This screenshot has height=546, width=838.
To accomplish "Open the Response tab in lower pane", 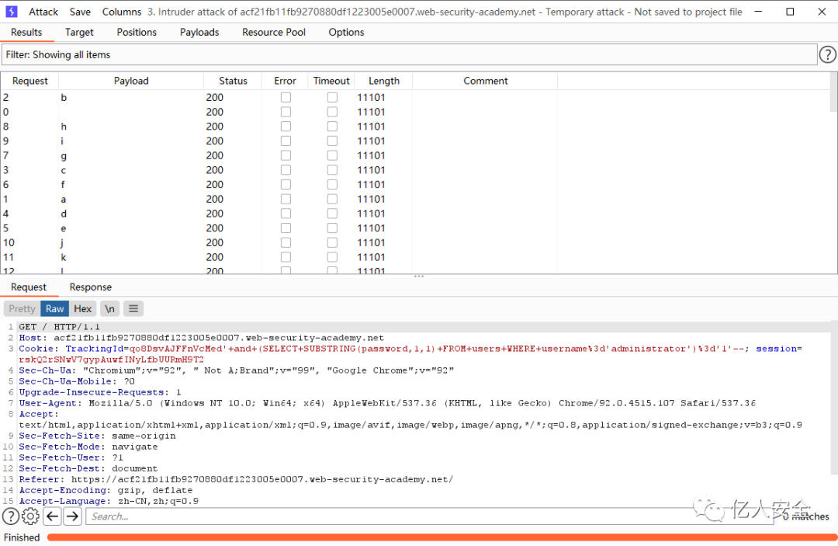I will [90, 287].
